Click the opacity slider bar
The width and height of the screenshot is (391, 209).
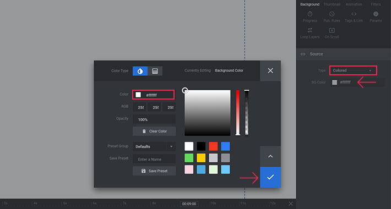(247, 113)
